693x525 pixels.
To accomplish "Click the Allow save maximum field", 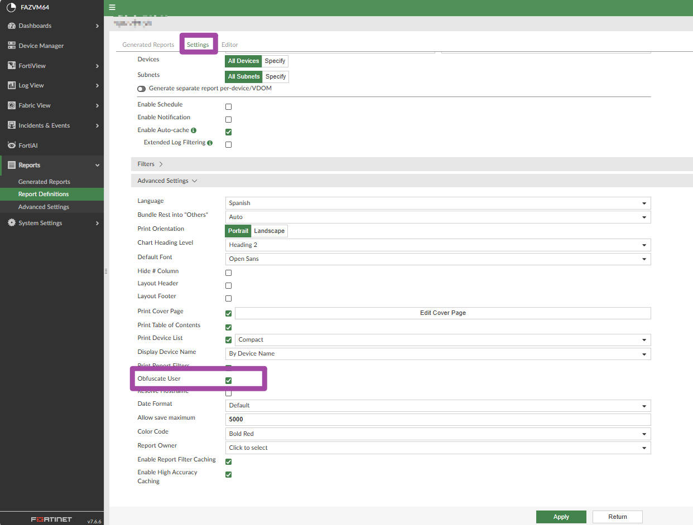I will pyautogui.click(x=438, y=420).
